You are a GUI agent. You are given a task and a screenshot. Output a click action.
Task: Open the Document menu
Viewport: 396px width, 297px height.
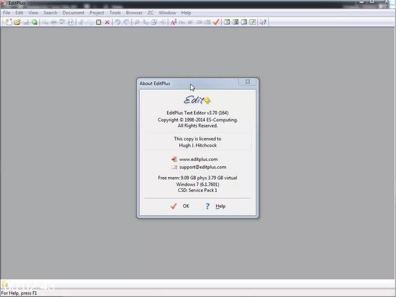73,12
